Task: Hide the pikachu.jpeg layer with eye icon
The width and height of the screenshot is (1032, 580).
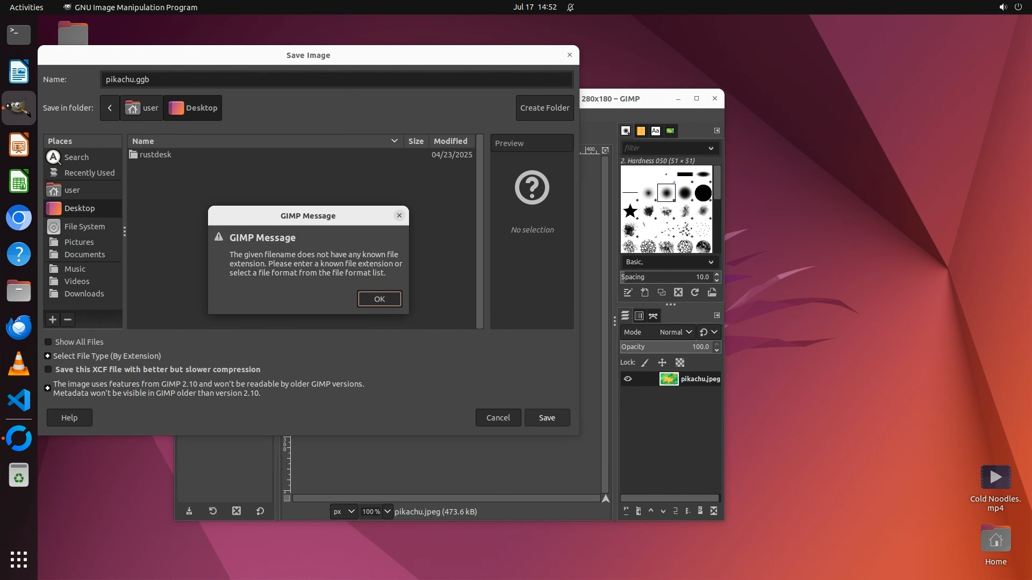Action: (x=628, y=379)
